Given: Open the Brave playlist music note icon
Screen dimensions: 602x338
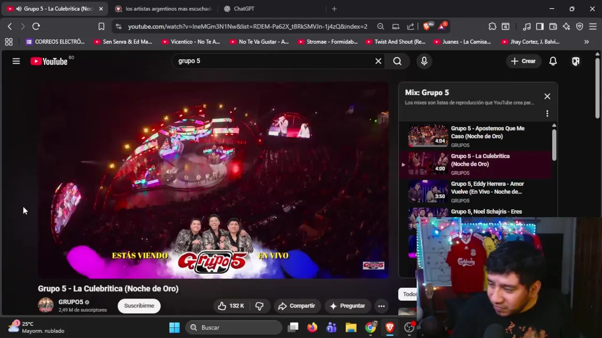Looking at the screenshot, I should click(527, 27).
